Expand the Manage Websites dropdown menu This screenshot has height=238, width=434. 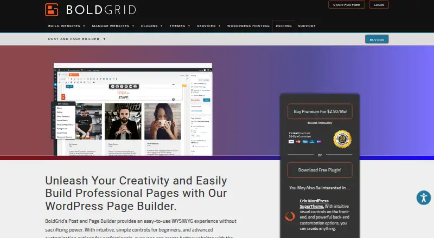click(x=113, y=26)
